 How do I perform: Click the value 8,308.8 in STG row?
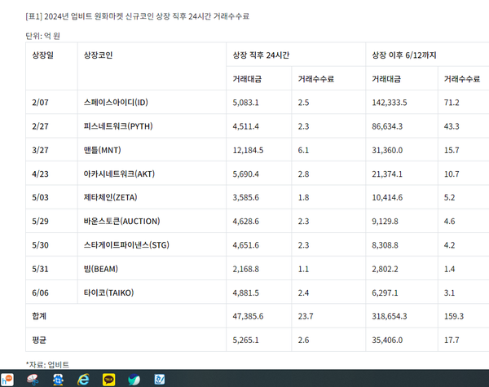tap(385, 244)
